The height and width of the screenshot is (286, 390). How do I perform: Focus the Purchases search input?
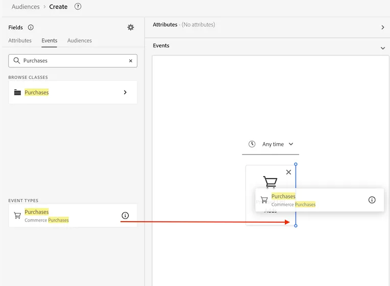click(72, 61)
